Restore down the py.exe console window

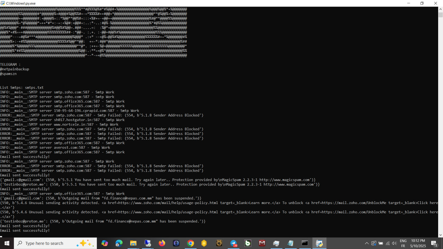[422, 3]
